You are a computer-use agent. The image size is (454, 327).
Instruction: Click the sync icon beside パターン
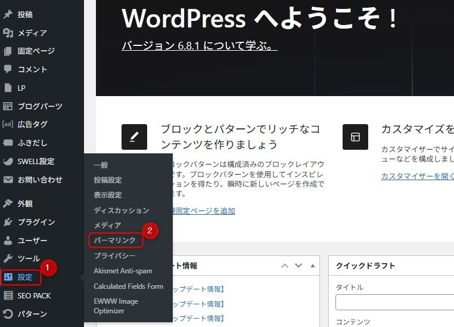(8, 314)
